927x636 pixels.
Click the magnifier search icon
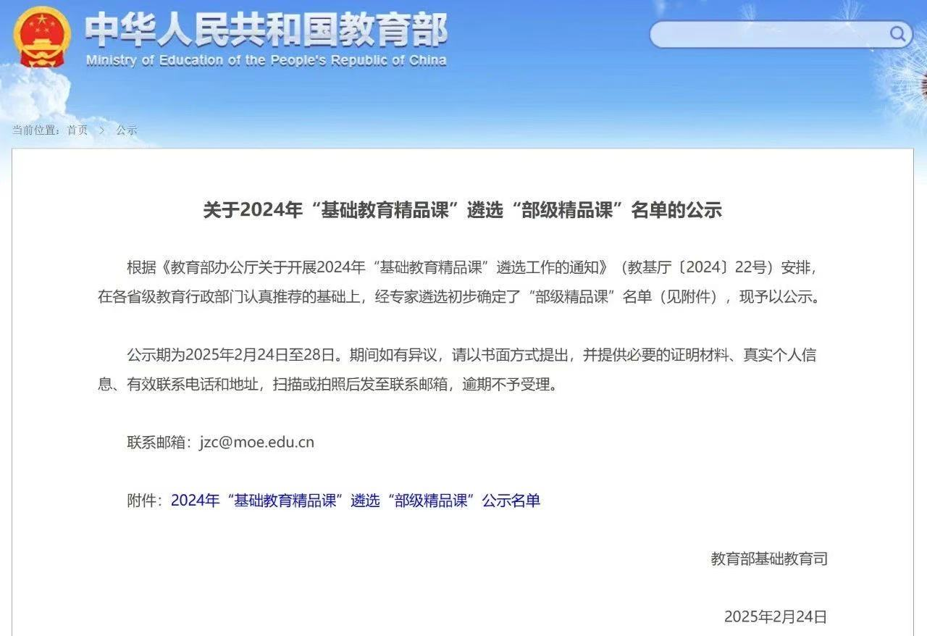(897, 34)
